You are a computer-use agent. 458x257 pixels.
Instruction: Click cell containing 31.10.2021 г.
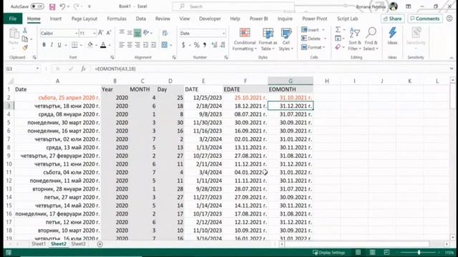[291, 98]
